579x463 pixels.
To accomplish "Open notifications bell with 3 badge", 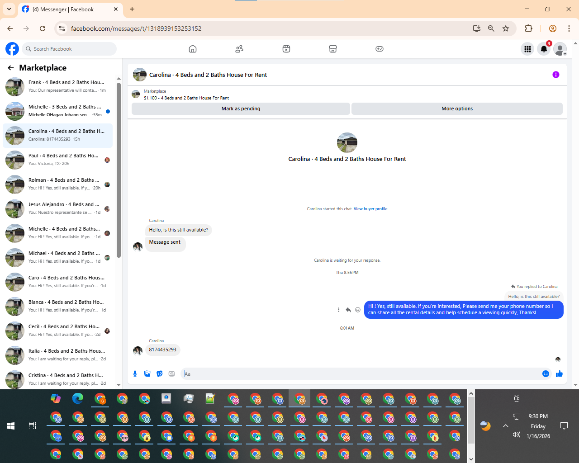I will [x=544, y=49].
